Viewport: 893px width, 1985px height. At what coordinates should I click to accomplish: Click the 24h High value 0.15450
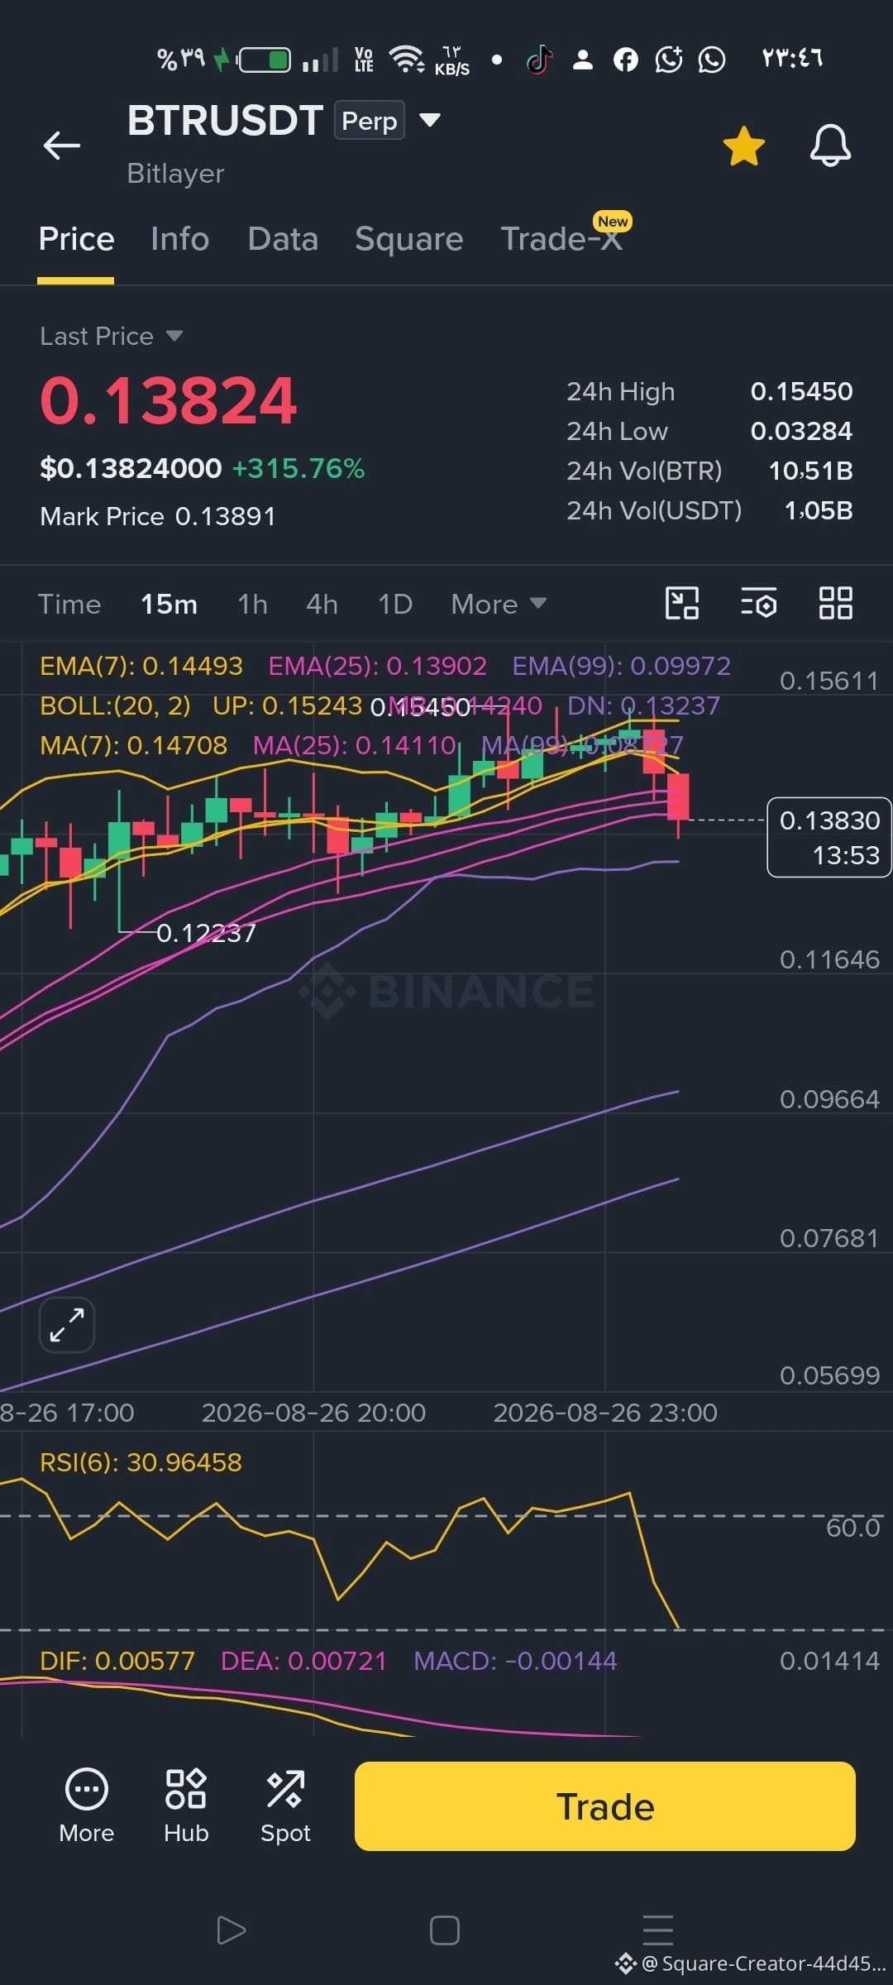801,391
